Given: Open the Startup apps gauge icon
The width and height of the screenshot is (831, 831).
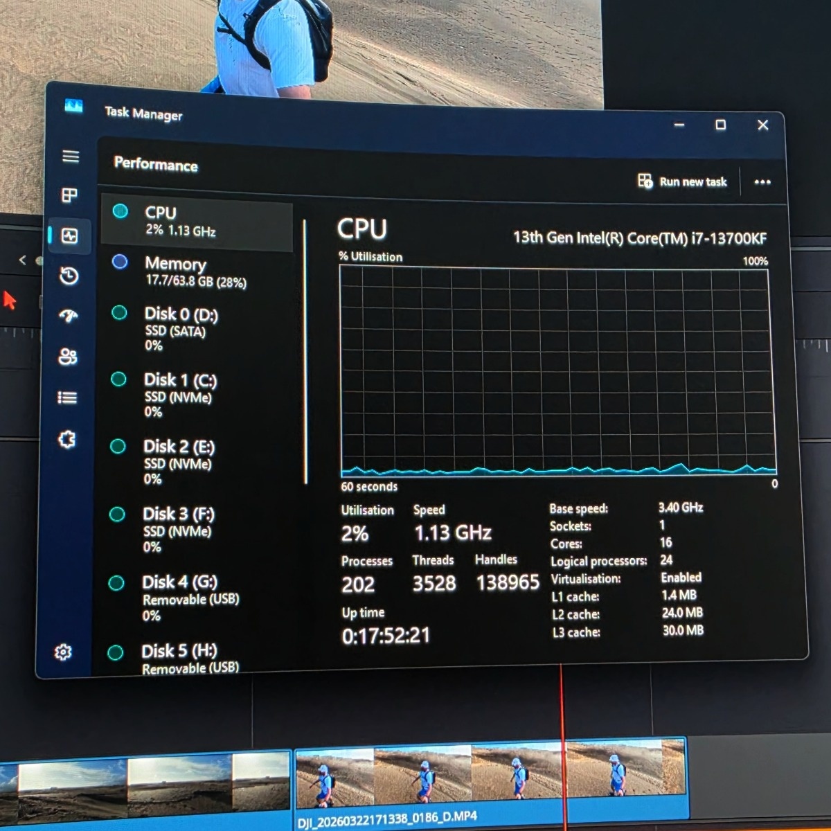Looking at the screenshot, I should point(68,316).
